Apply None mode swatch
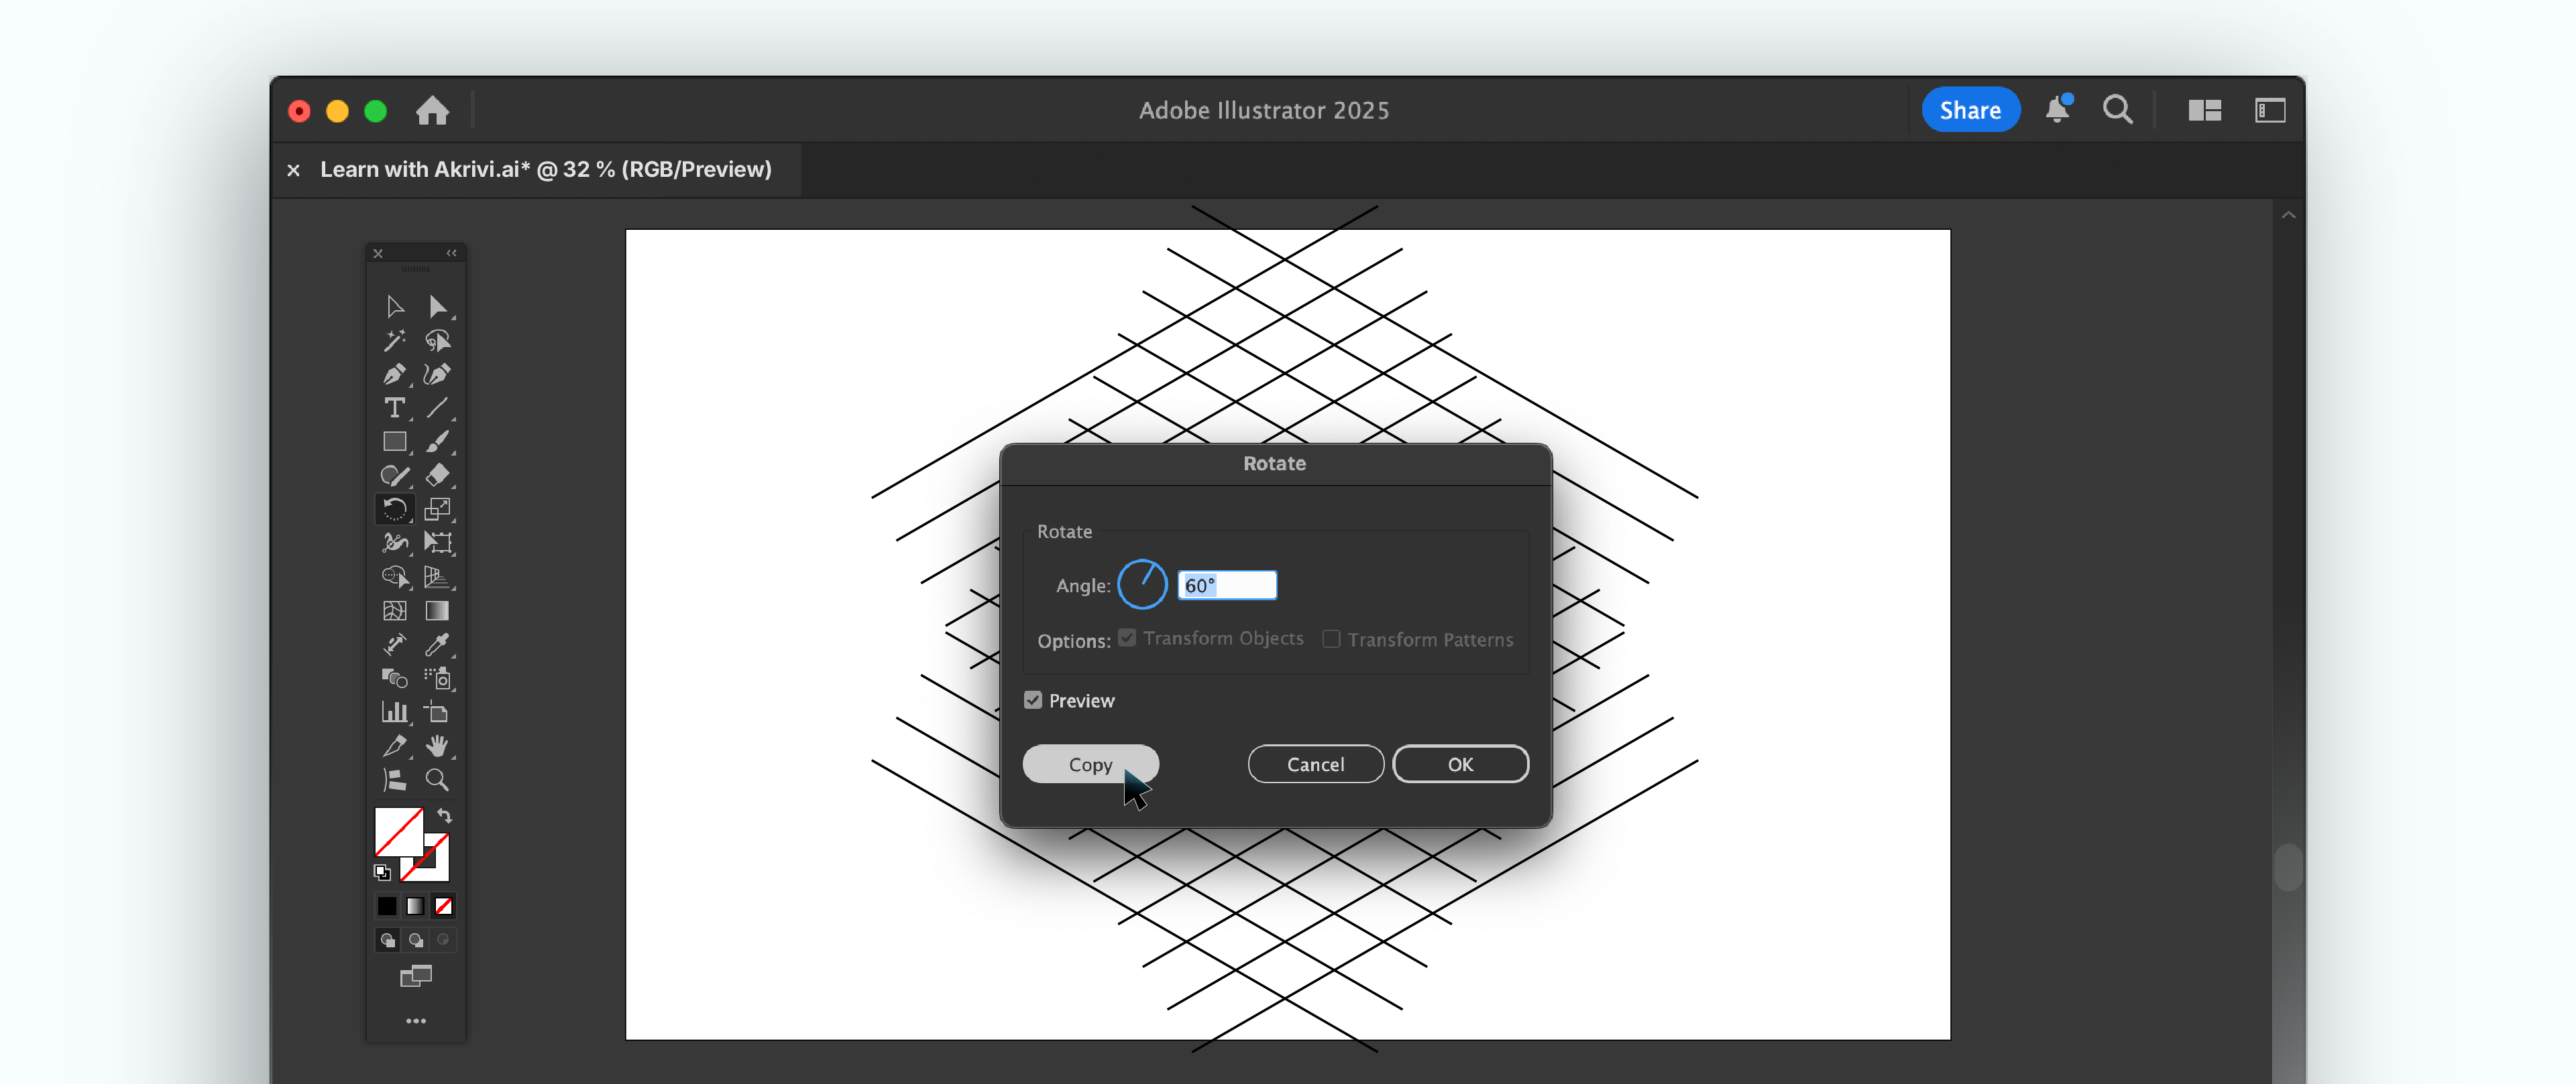Image resolution: width=2576 pixels, height=1084 pixels. (443, 906)
